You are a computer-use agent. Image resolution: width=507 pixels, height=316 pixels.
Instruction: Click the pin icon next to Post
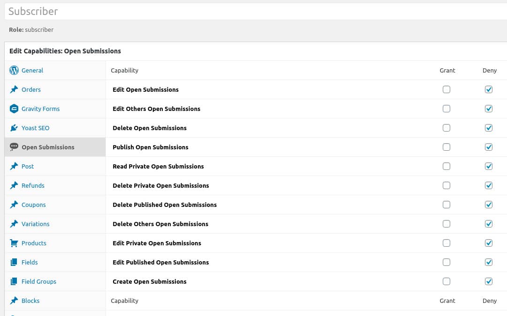(14, 166)
